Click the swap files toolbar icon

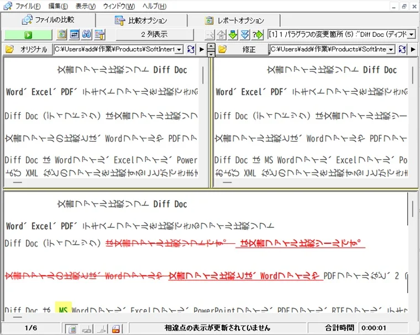point(74,34)
